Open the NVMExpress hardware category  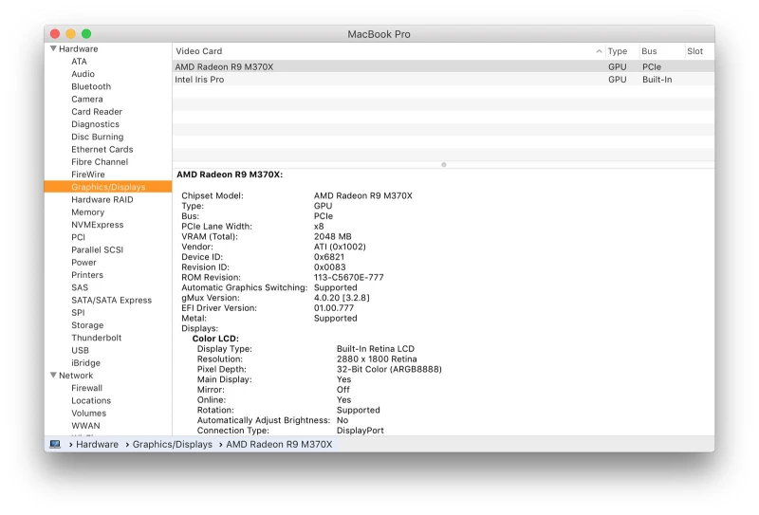tap(97, 225)
